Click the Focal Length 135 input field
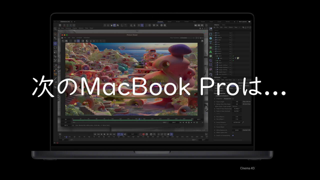The width and height of the screenshot is (320, 180). 237,102
